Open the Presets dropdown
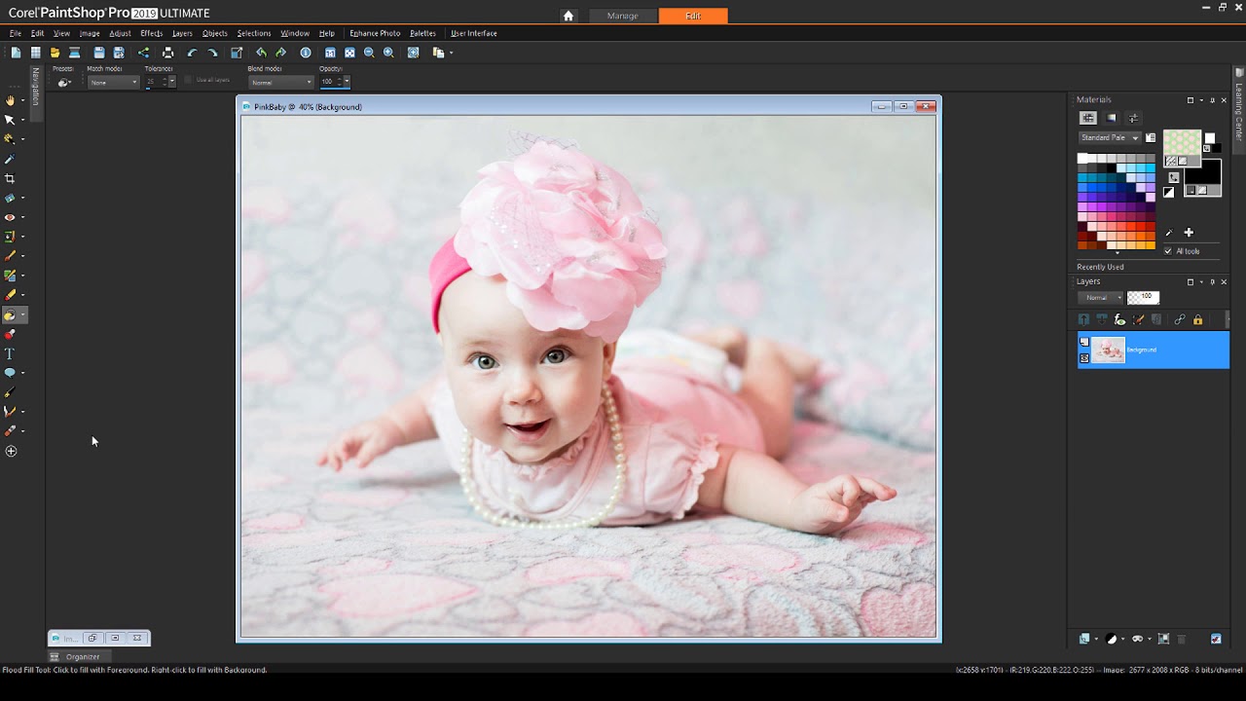Image resolution: width=1246 pixels, height=701 pixels. (66, 83)
